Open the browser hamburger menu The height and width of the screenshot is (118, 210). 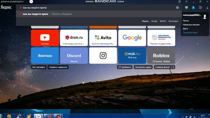pos(186,1)
